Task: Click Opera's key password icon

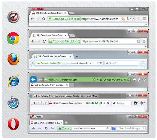Action: click(52, 128)
